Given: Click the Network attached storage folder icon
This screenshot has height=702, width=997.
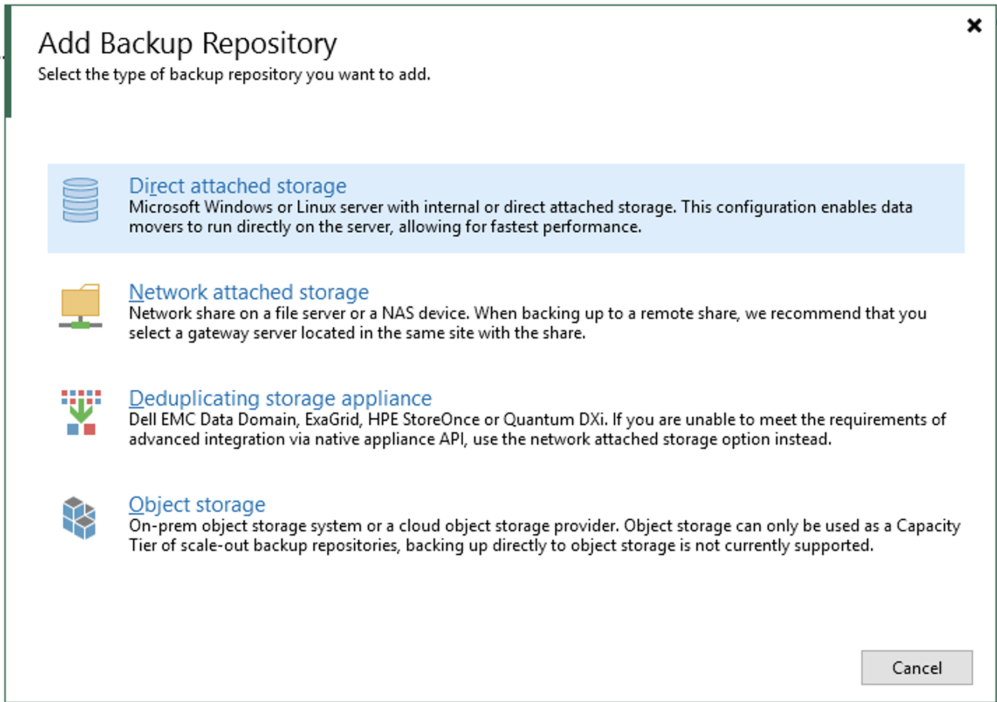Looking at the screenshot, I should (x=80, y=306).
